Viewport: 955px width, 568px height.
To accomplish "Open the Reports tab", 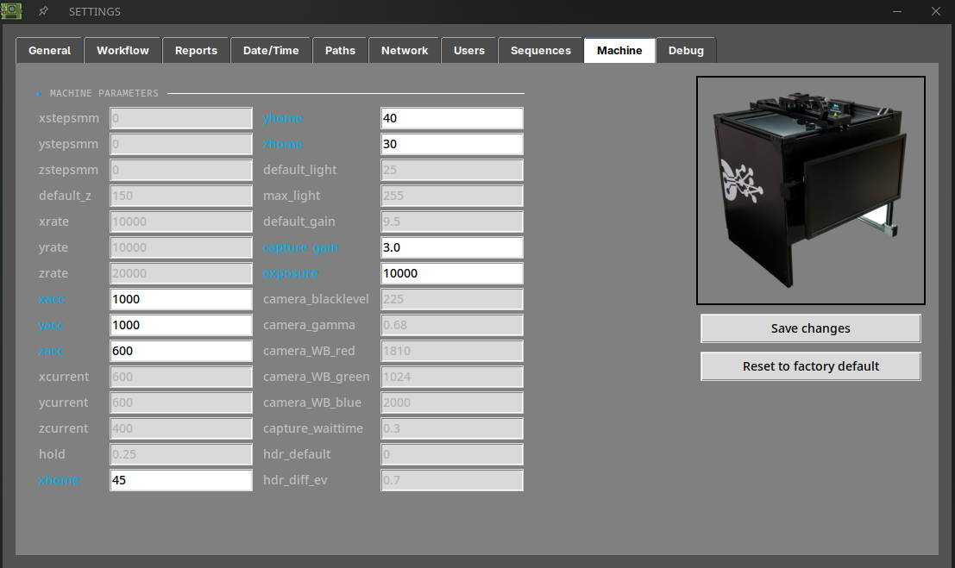I will click(196, 51).
